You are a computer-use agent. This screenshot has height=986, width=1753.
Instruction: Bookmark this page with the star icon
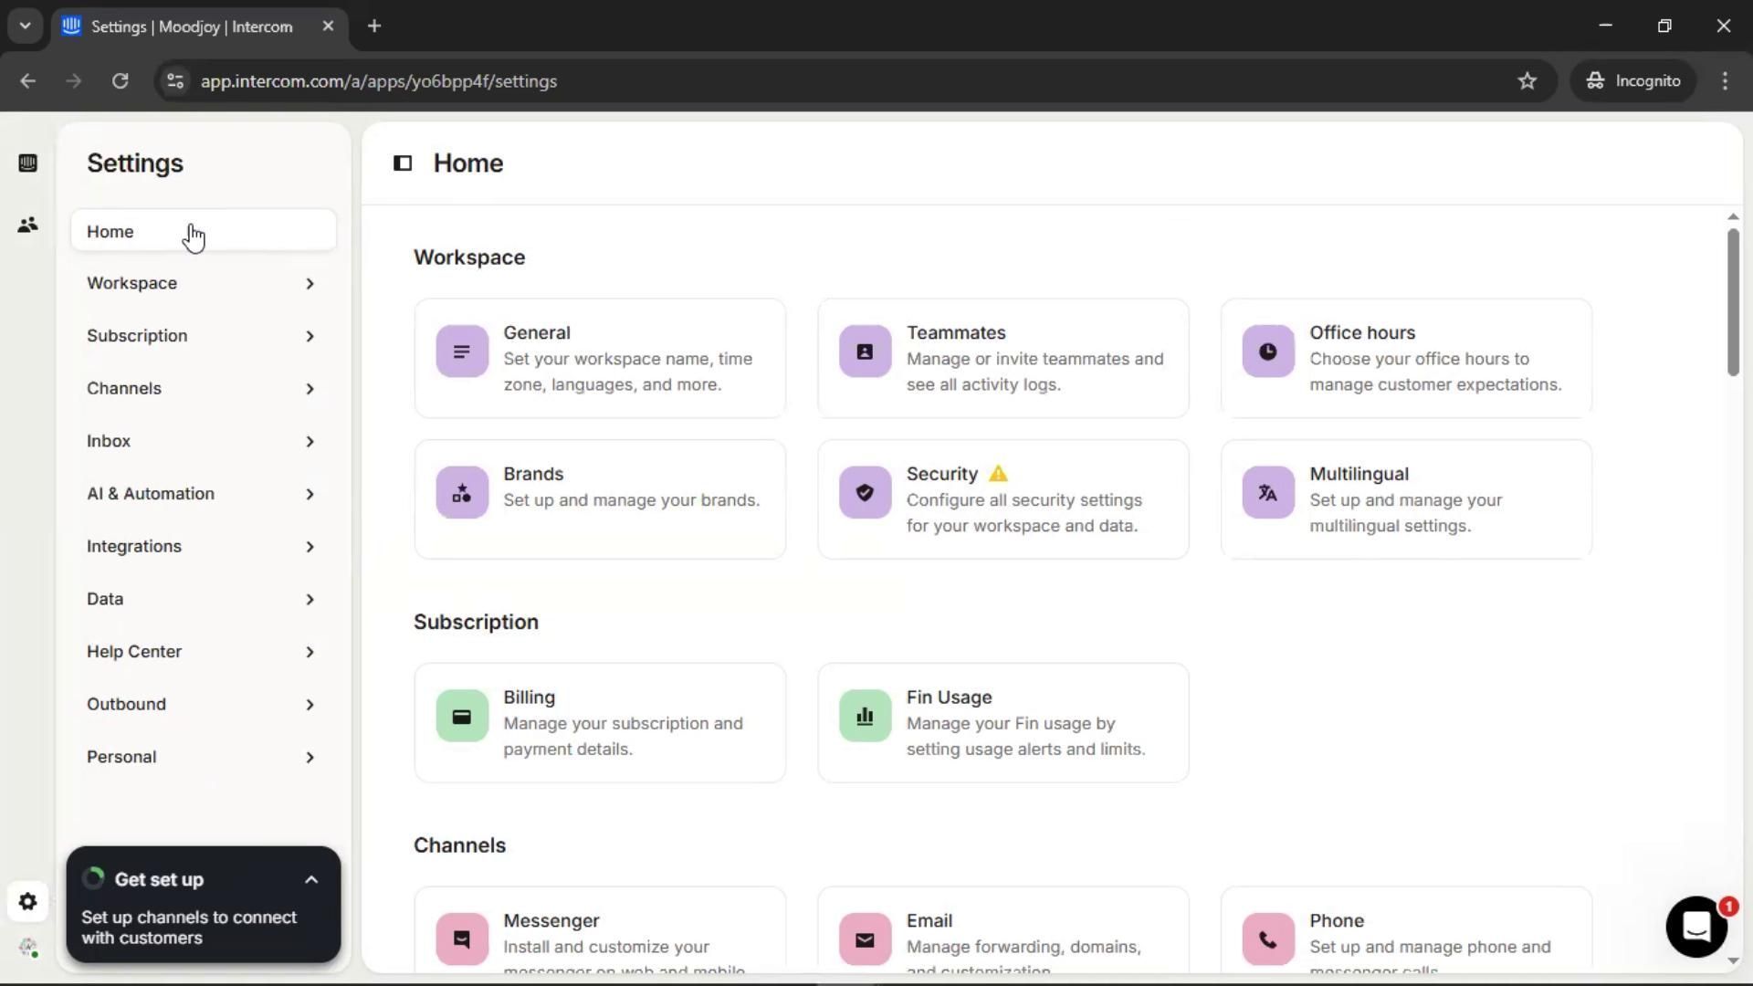point(1527,81)
